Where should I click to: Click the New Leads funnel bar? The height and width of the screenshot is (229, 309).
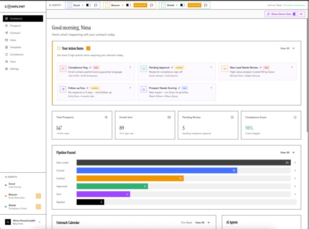click(x=184, y=163)
